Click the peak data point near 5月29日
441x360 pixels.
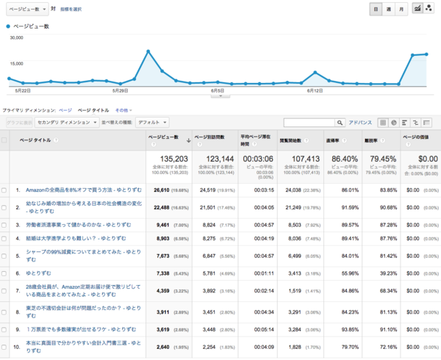148,51
